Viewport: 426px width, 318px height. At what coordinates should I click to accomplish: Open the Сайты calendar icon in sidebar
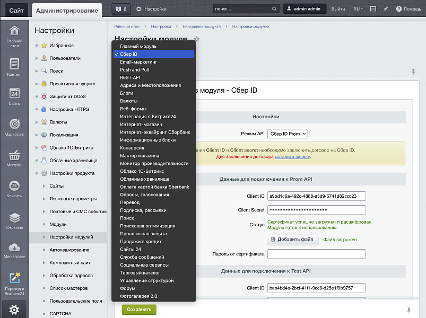tap(14, 96)
